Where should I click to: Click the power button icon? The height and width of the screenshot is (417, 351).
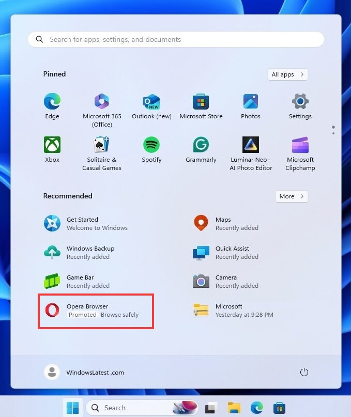click(x=304, y=372)
